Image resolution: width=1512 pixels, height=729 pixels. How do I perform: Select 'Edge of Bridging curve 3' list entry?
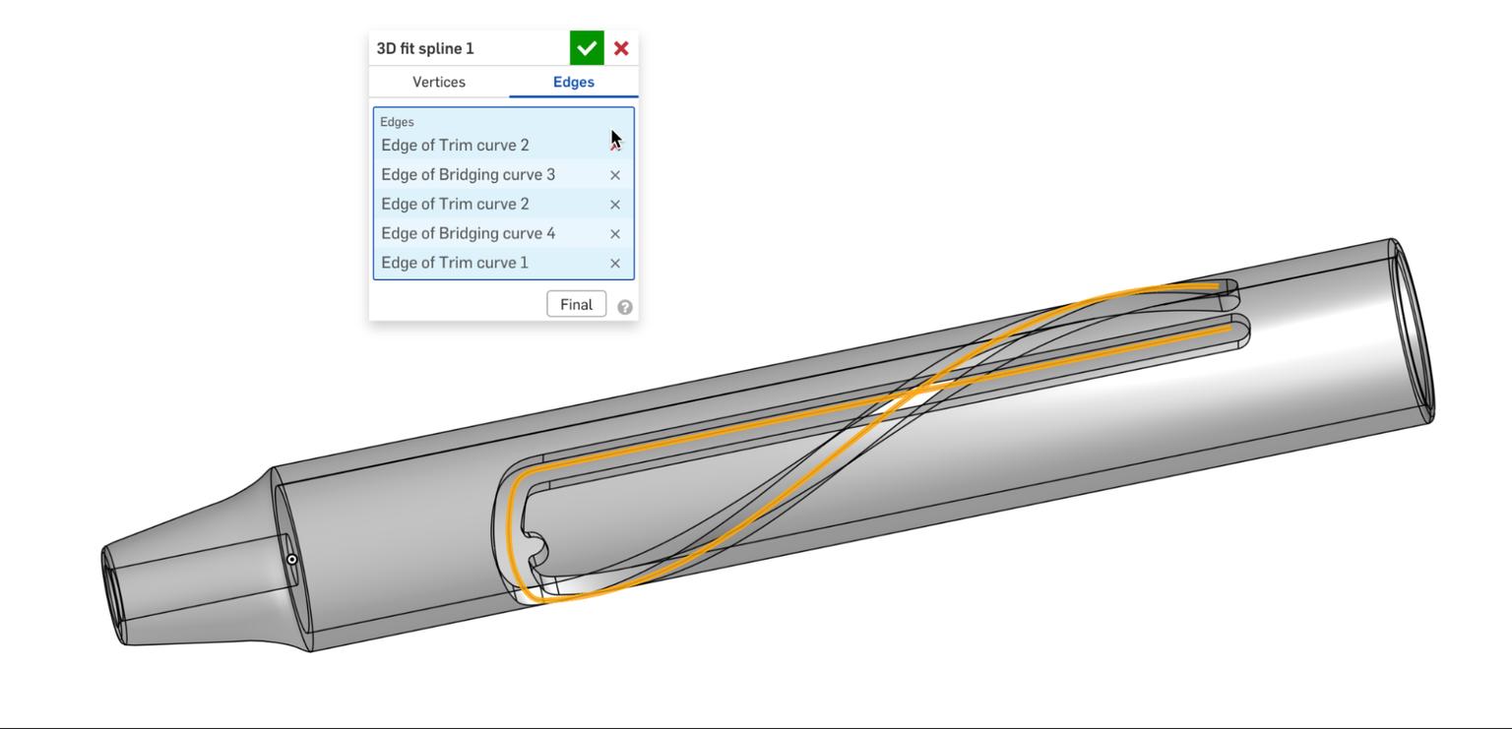(x=468, y=174)
